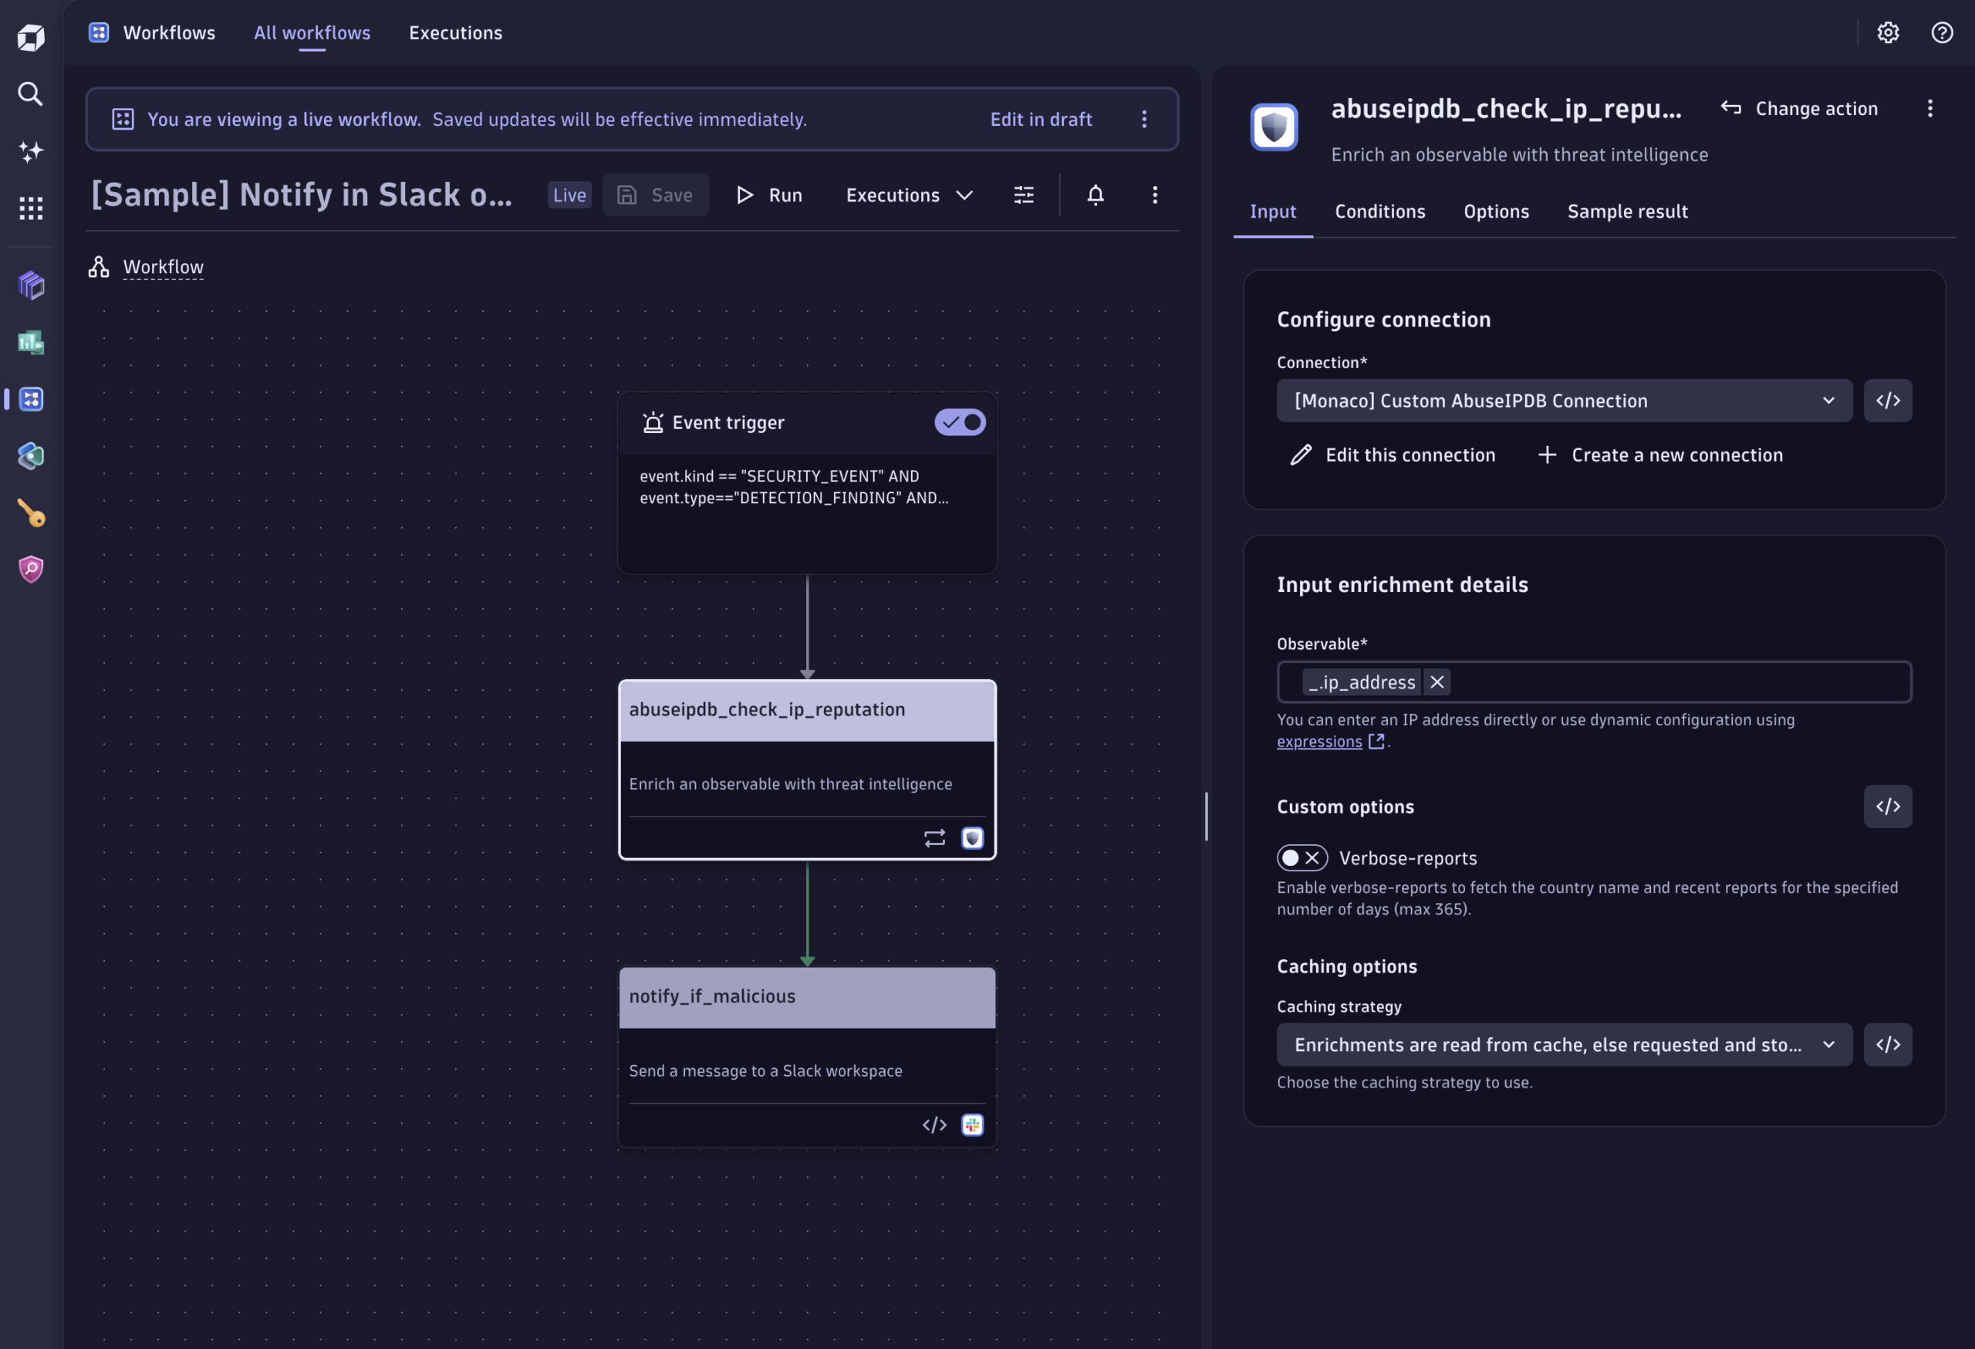
Task: Click code icon on notify_if_malicious node
Action: tap(934, 1124)
